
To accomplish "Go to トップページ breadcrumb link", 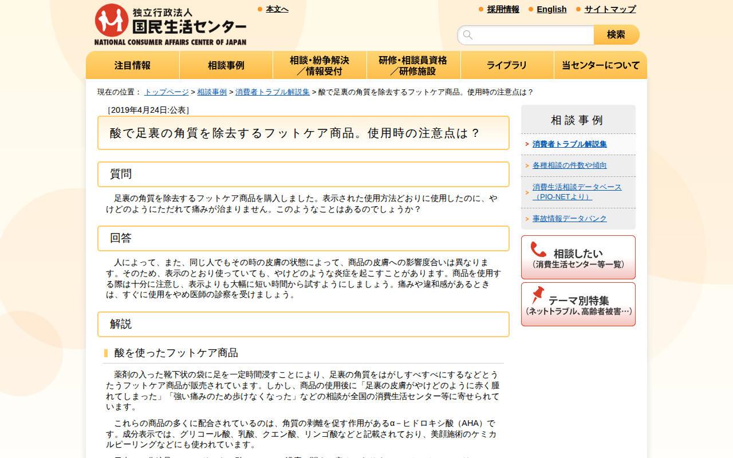I will (x=167, y=92).
